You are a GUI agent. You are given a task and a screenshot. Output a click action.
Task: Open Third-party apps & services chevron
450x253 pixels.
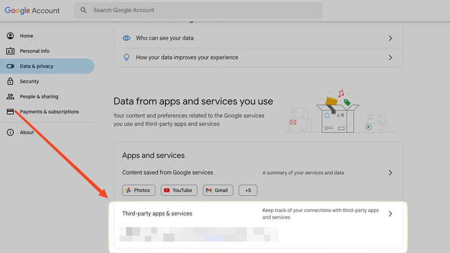click(x=390, y=214)
